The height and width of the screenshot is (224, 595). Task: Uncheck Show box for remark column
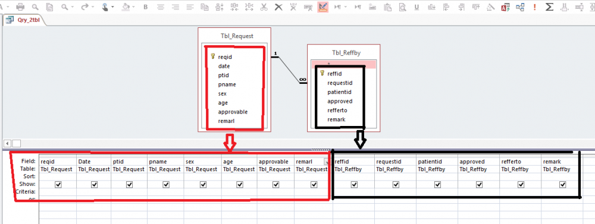pos(562,185)
